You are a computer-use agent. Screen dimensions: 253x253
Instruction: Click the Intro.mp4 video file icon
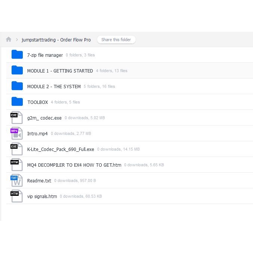(16, 133)
